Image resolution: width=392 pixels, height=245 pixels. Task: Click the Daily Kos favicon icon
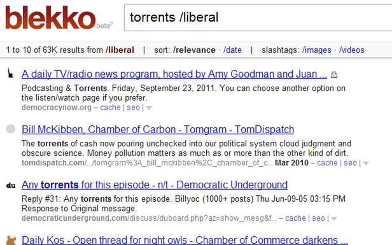pos(11,241)
